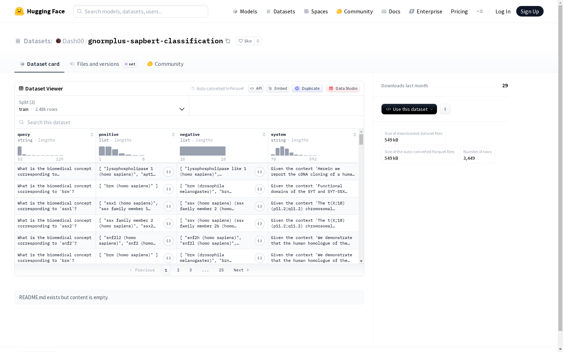Open Data Studio
563x352 pixels.
pyautogui.click(x=343, y=88)
